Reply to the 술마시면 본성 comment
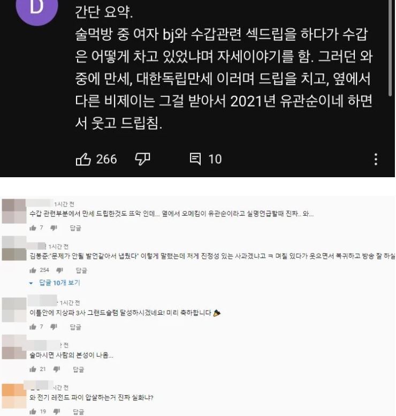Image resolution: width=396 pixels, height=416 pixels. click(79, 369)
